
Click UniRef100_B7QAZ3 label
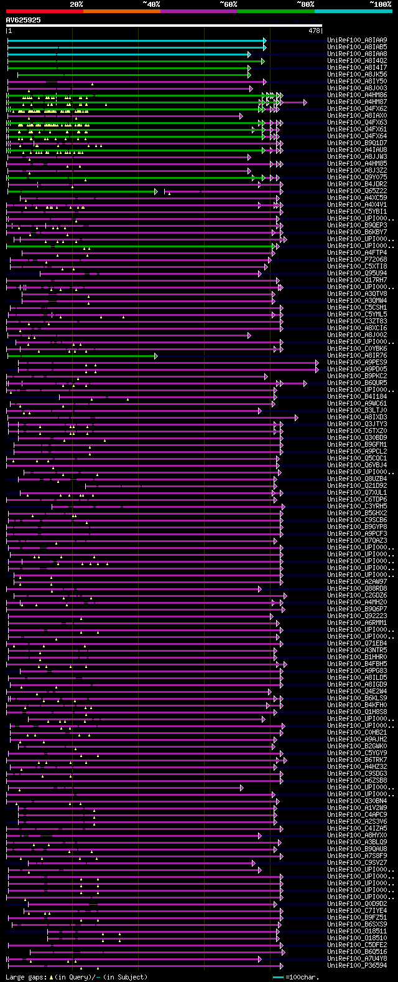coord(357,540)
